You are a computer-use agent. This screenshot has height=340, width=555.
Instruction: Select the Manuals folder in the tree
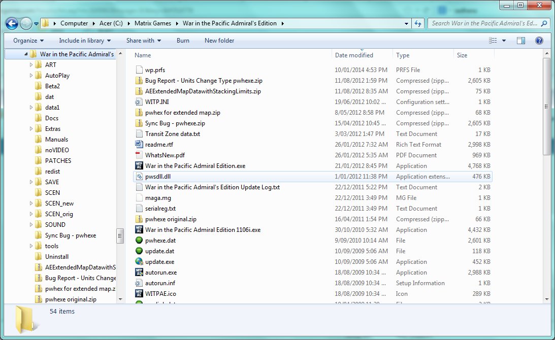coord(57,140)
